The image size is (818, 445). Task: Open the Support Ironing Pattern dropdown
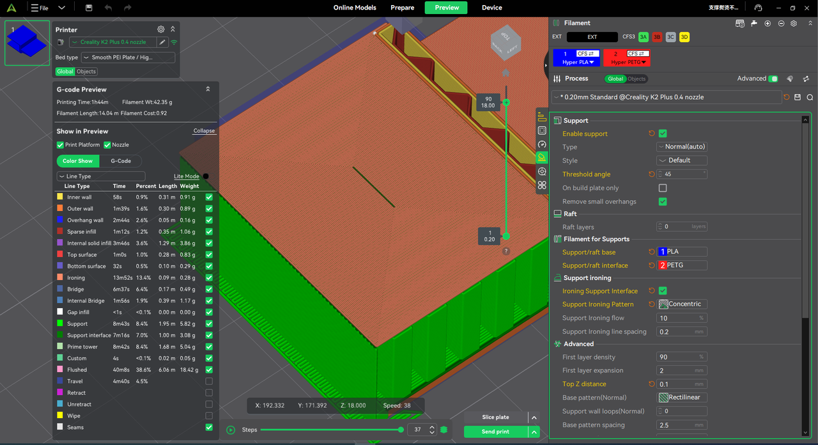(x=682, y=304)
